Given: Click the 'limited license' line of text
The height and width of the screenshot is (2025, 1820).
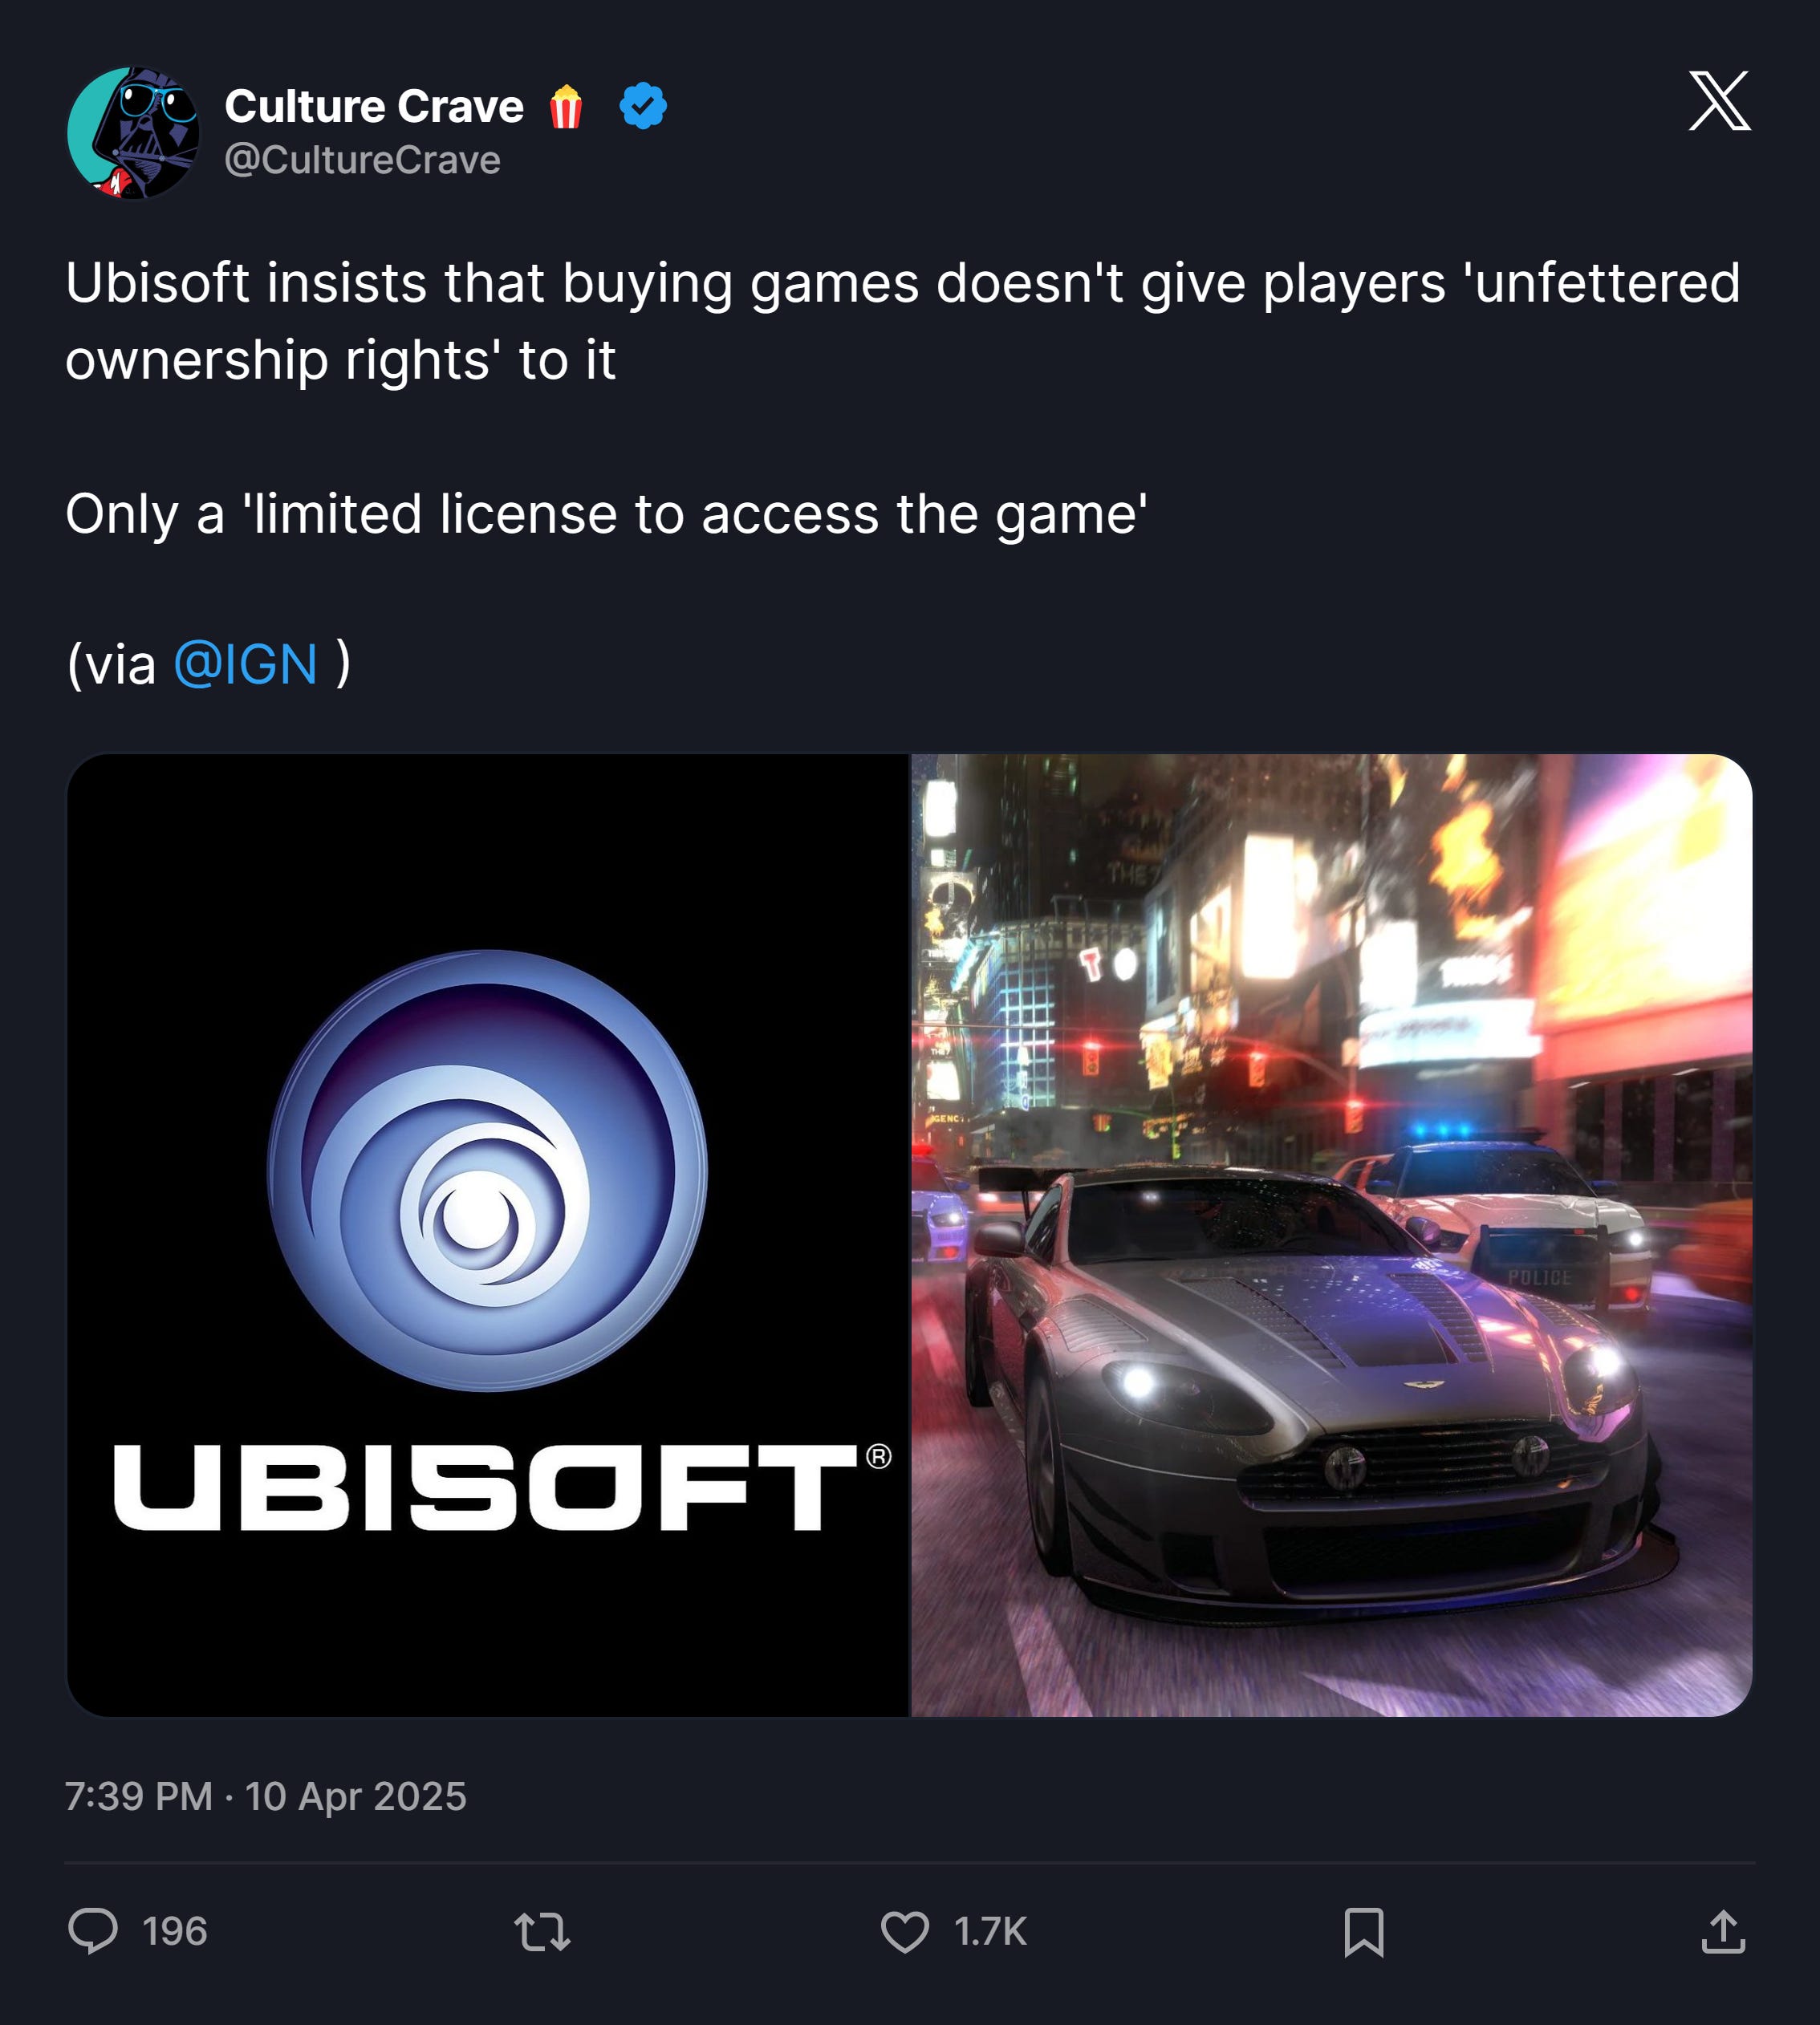Looking at the screenshot, I should click(x=606, y=514).
